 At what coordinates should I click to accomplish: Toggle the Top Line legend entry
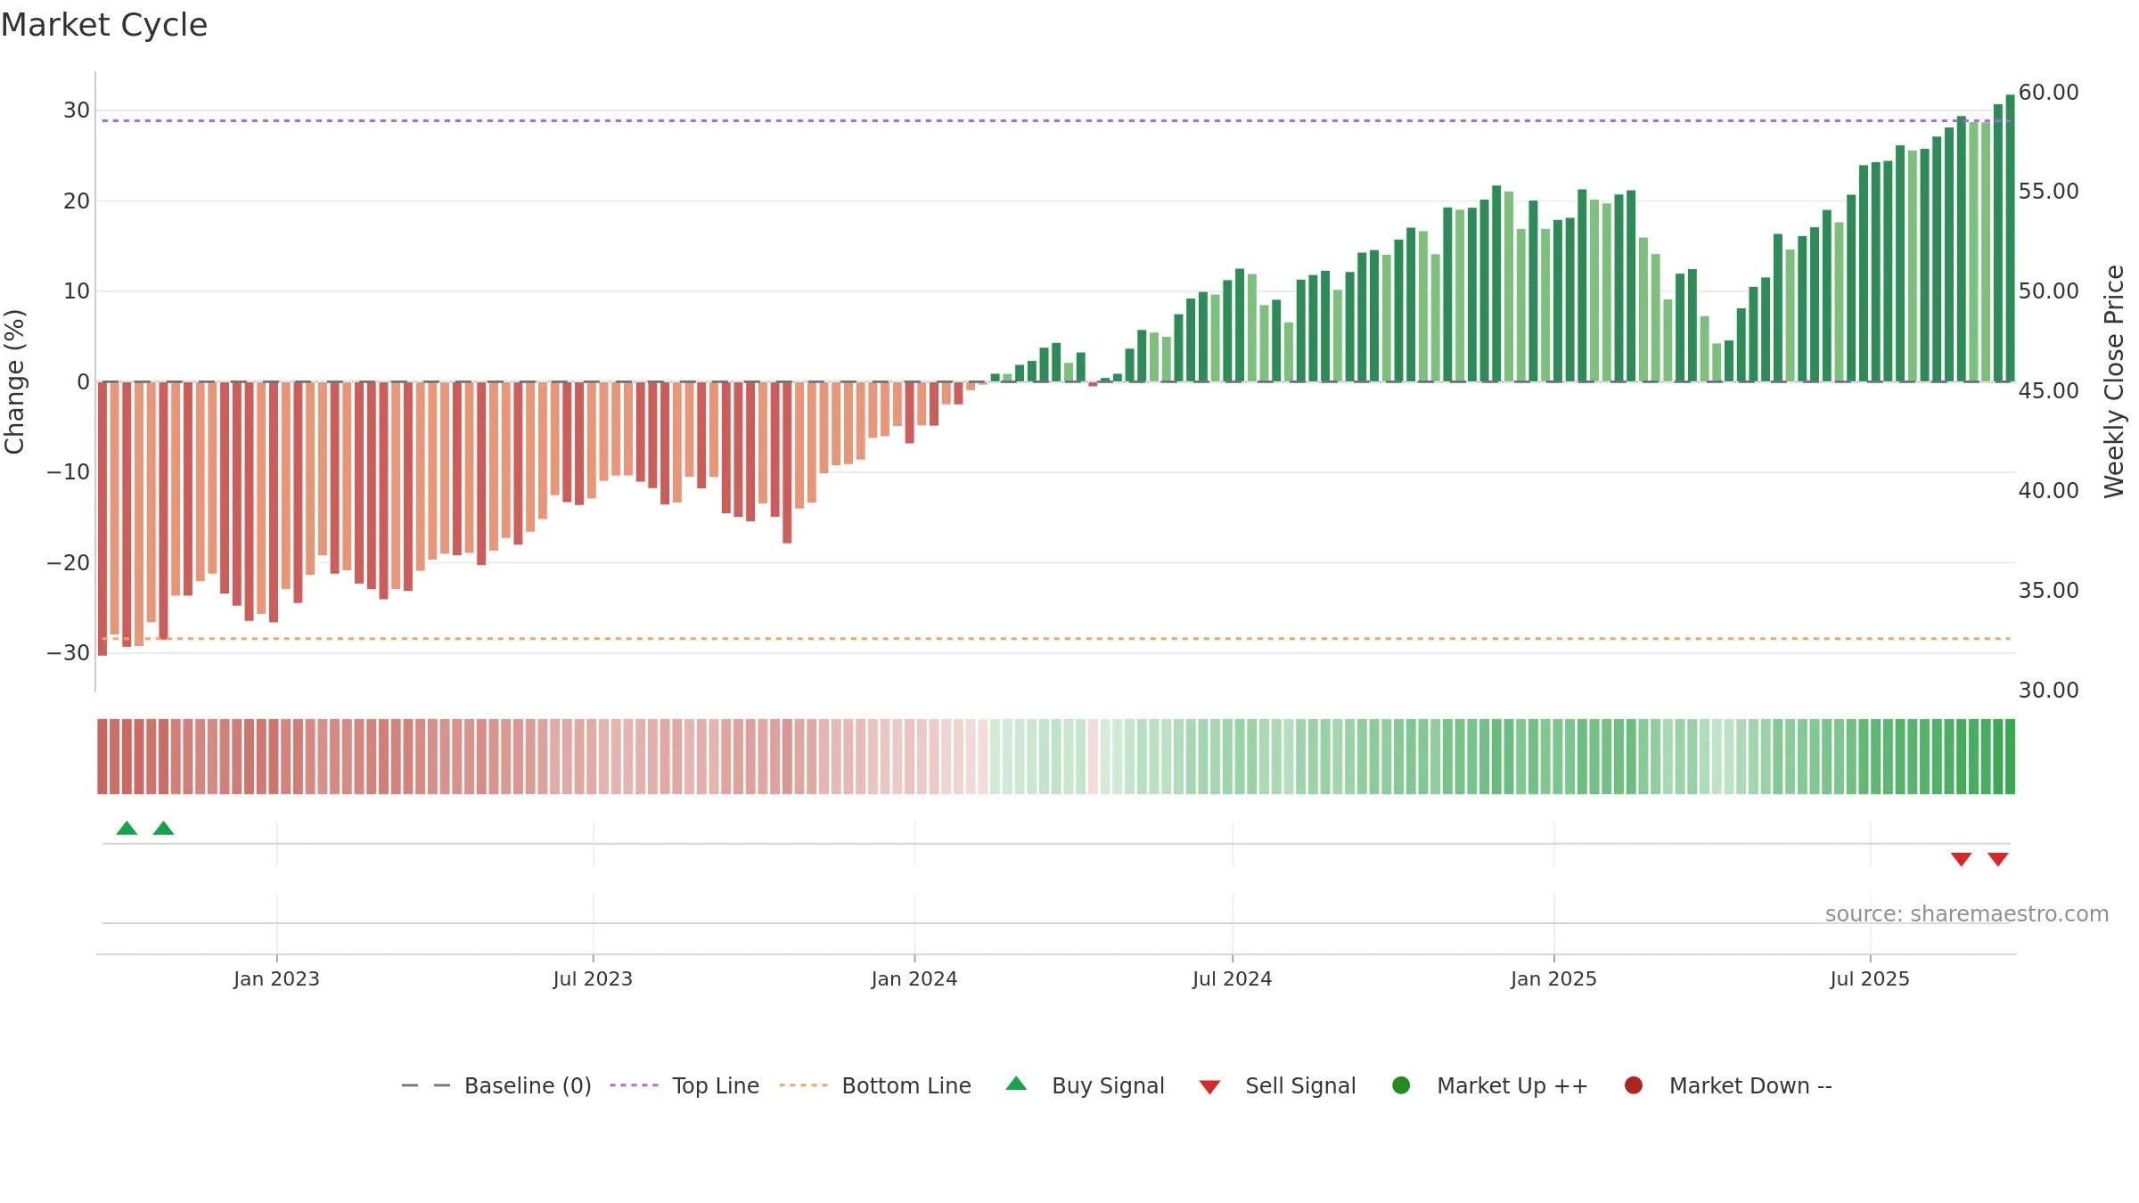[x=684, y=1085]
